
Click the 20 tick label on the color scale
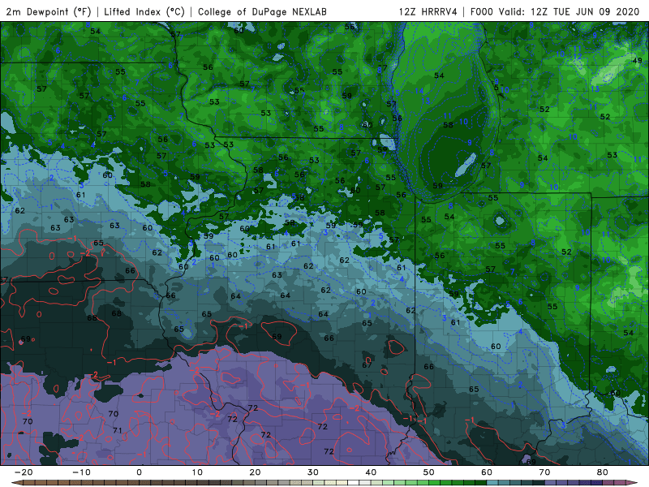255,472
